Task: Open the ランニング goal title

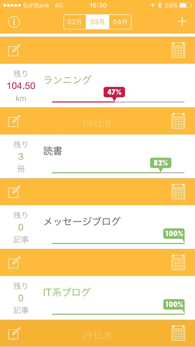Action: tap(67, 80)
